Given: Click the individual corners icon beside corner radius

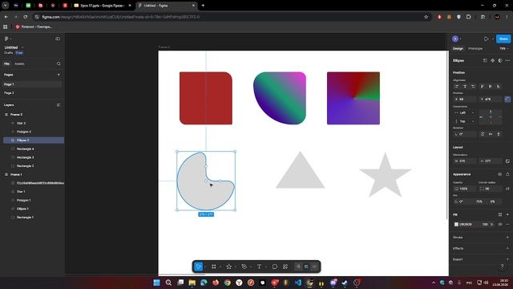Looking at the screenshot, I should pos(507,189).
